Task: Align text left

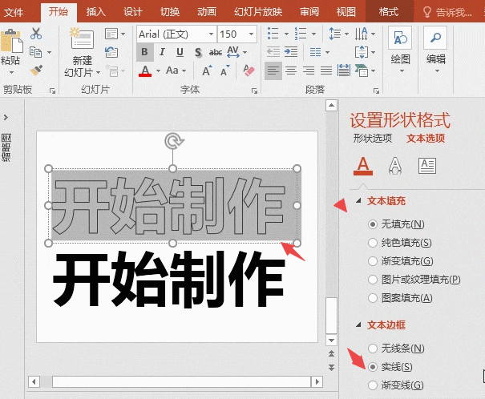Action: coord(273,71)
